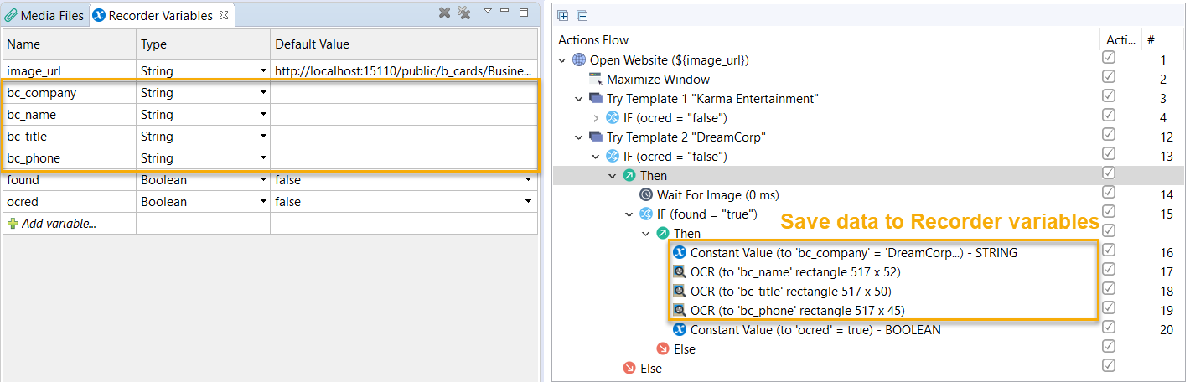Click OCR bc_title magnifier icon
1190x382 pixels.
[680, 292]
